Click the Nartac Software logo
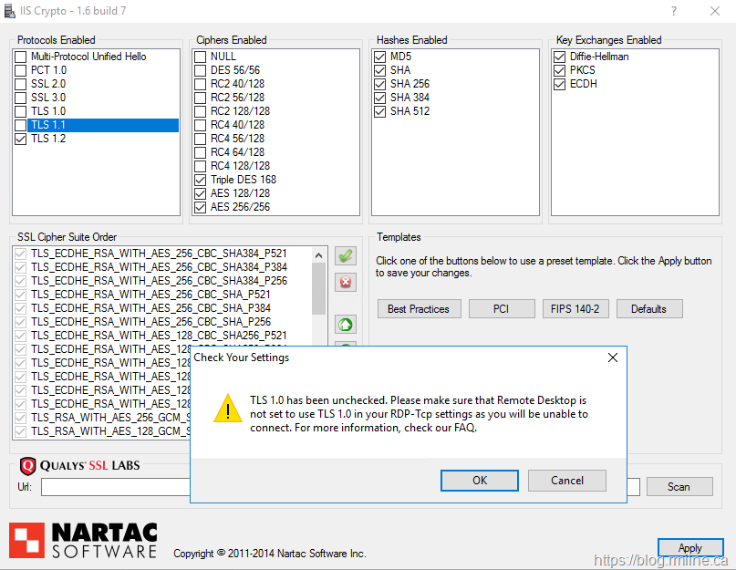 coord(84,539)
